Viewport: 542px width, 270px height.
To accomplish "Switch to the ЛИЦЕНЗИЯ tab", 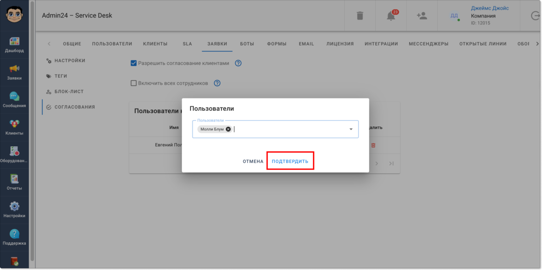I will coord(340,44).
